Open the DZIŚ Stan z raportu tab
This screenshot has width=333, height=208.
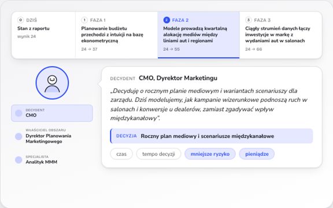click(x=43, y=35)
